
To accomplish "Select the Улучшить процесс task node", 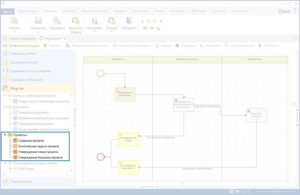I will [x=256, y=115].
